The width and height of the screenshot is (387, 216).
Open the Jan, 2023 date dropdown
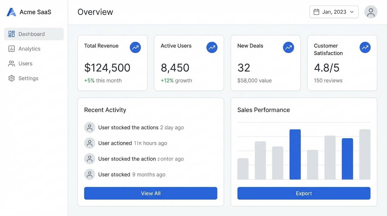[334, 12]
